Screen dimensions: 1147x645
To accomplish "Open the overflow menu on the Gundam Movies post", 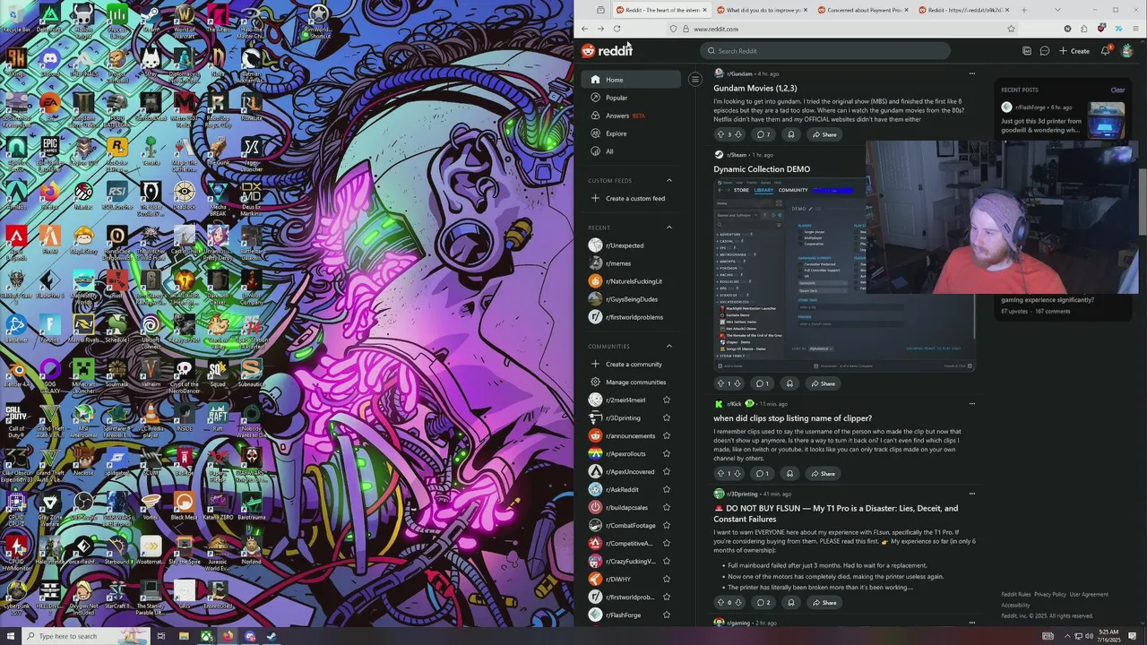I will pos(971,73).
